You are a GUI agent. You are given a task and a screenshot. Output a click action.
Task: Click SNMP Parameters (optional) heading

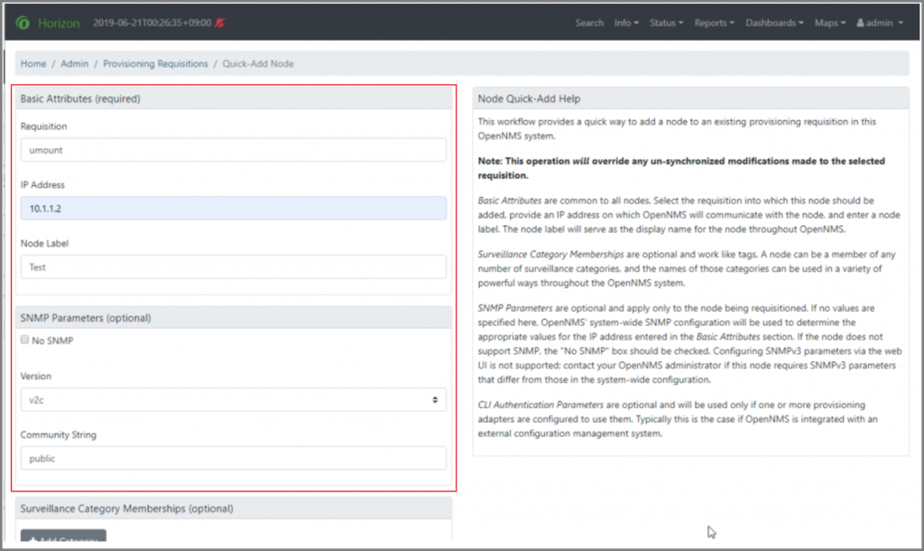click(86, 317)
